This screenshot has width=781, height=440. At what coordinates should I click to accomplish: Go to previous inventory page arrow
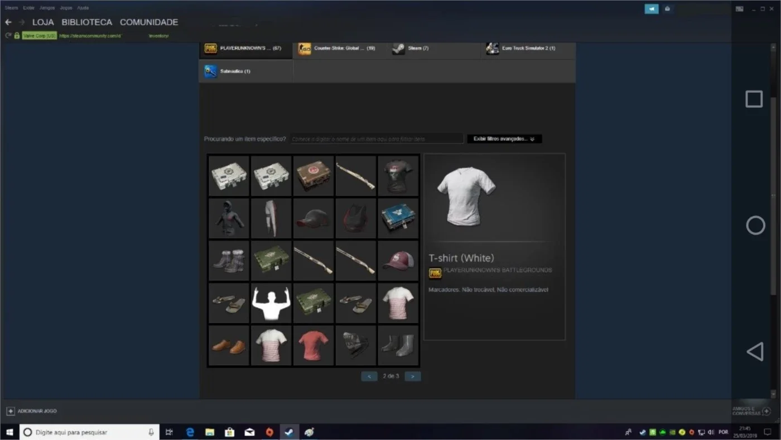coord(369,376)
